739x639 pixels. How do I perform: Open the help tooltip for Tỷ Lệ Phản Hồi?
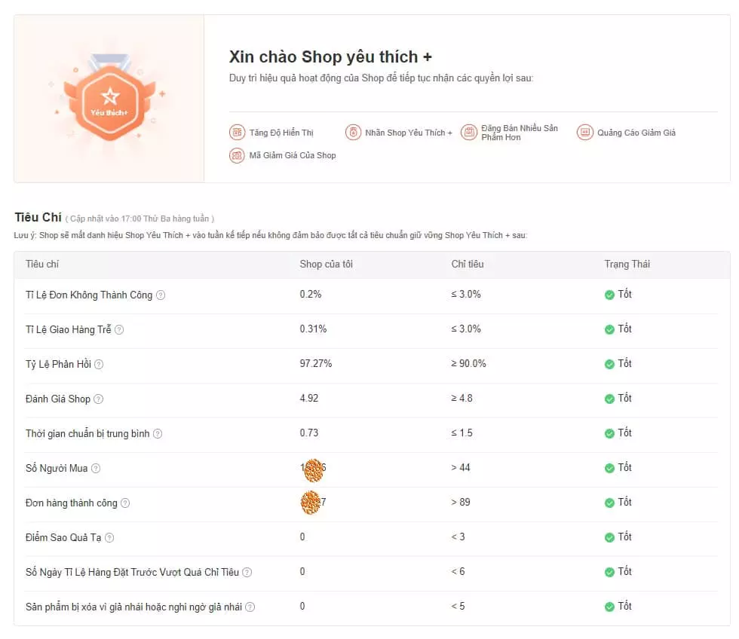(x=99, y=365)
